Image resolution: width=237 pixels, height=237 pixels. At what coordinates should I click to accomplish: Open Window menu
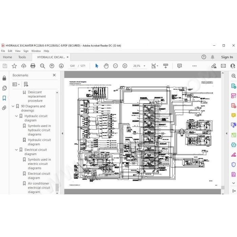36,51
